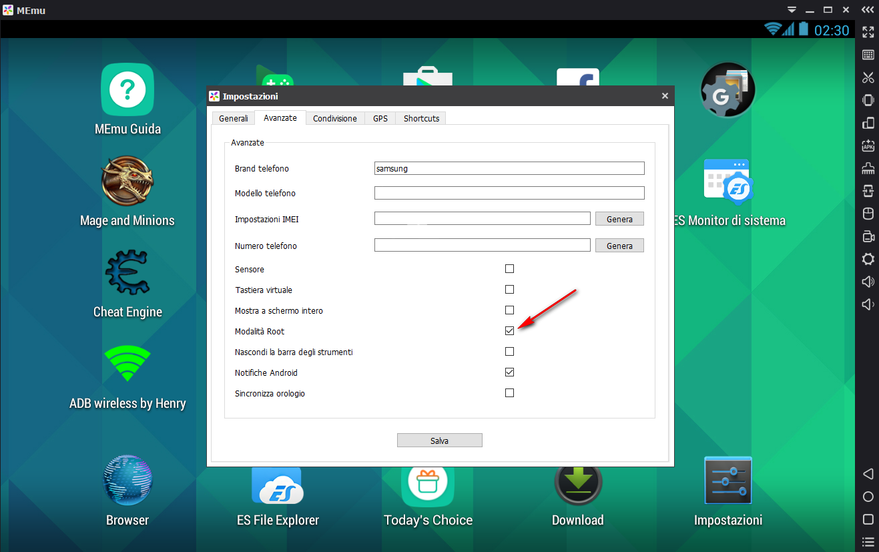
Task: Enable Sincronizza orologio checkbox
Action: click(510, 393)
